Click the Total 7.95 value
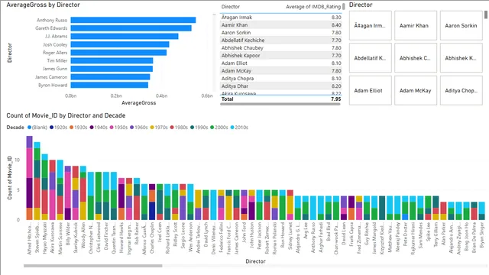This screenshot has height=275, width=489. tap(336, 99)
